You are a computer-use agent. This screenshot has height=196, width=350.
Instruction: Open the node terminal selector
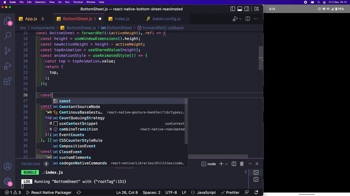[x=209, y=164]
